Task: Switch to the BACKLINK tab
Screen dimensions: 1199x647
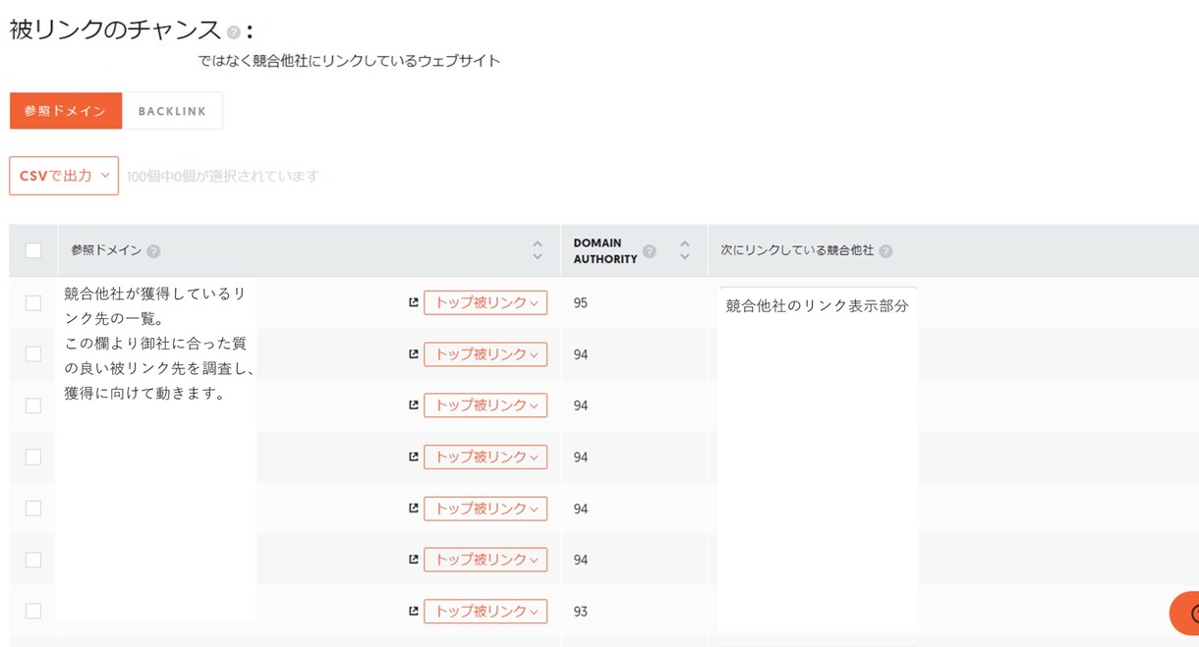Action: click(x=172, y=111)
